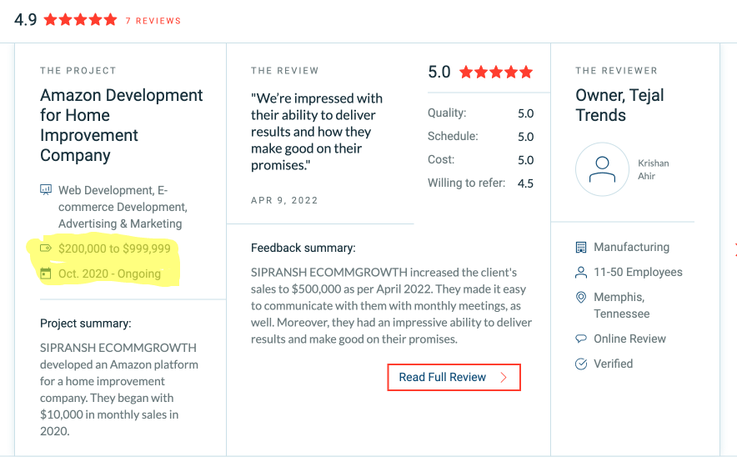Click the chevron inside Read Full Review
The image size is (737, 462).
click(504, 378)
